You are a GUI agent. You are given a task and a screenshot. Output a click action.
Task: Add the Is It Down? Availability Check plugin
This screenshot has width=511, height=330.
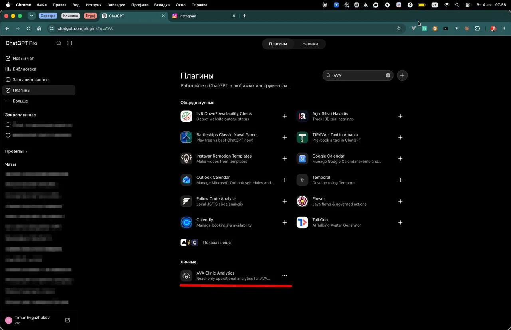tap(285, 116)
